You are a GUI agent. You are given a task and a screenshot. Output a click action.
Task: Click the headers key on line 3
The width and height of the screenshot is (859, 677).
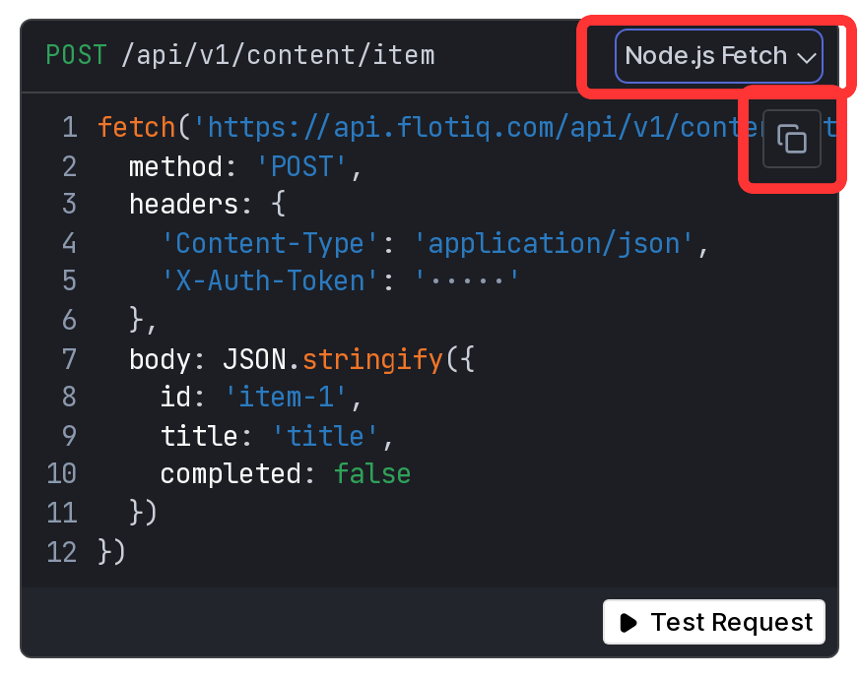(183, 204)
